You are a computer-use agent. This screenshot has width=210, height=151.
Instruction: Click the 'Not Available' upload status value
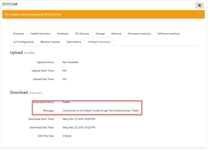tap(71, 62)
